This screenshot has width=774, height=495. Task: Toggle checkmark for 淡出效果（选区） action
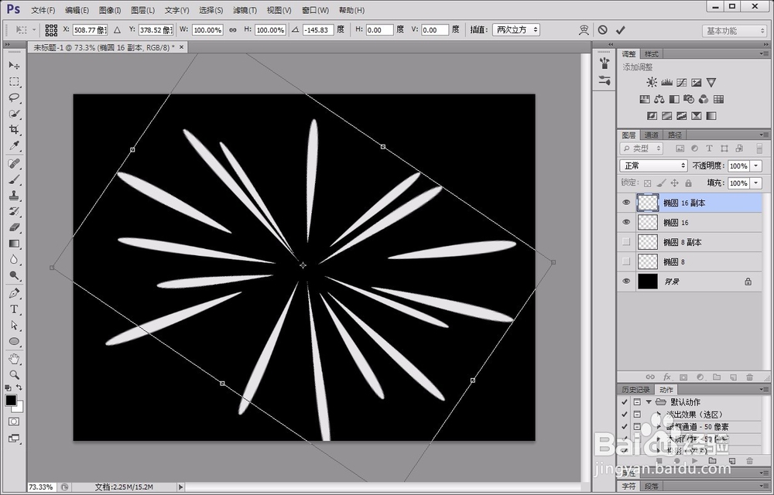pyautogui.click(x=625, y=414)
